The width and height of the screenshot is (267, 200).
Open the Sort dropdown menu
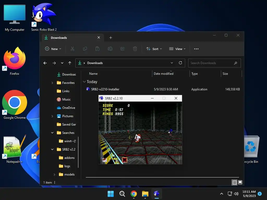pos(154,49)
